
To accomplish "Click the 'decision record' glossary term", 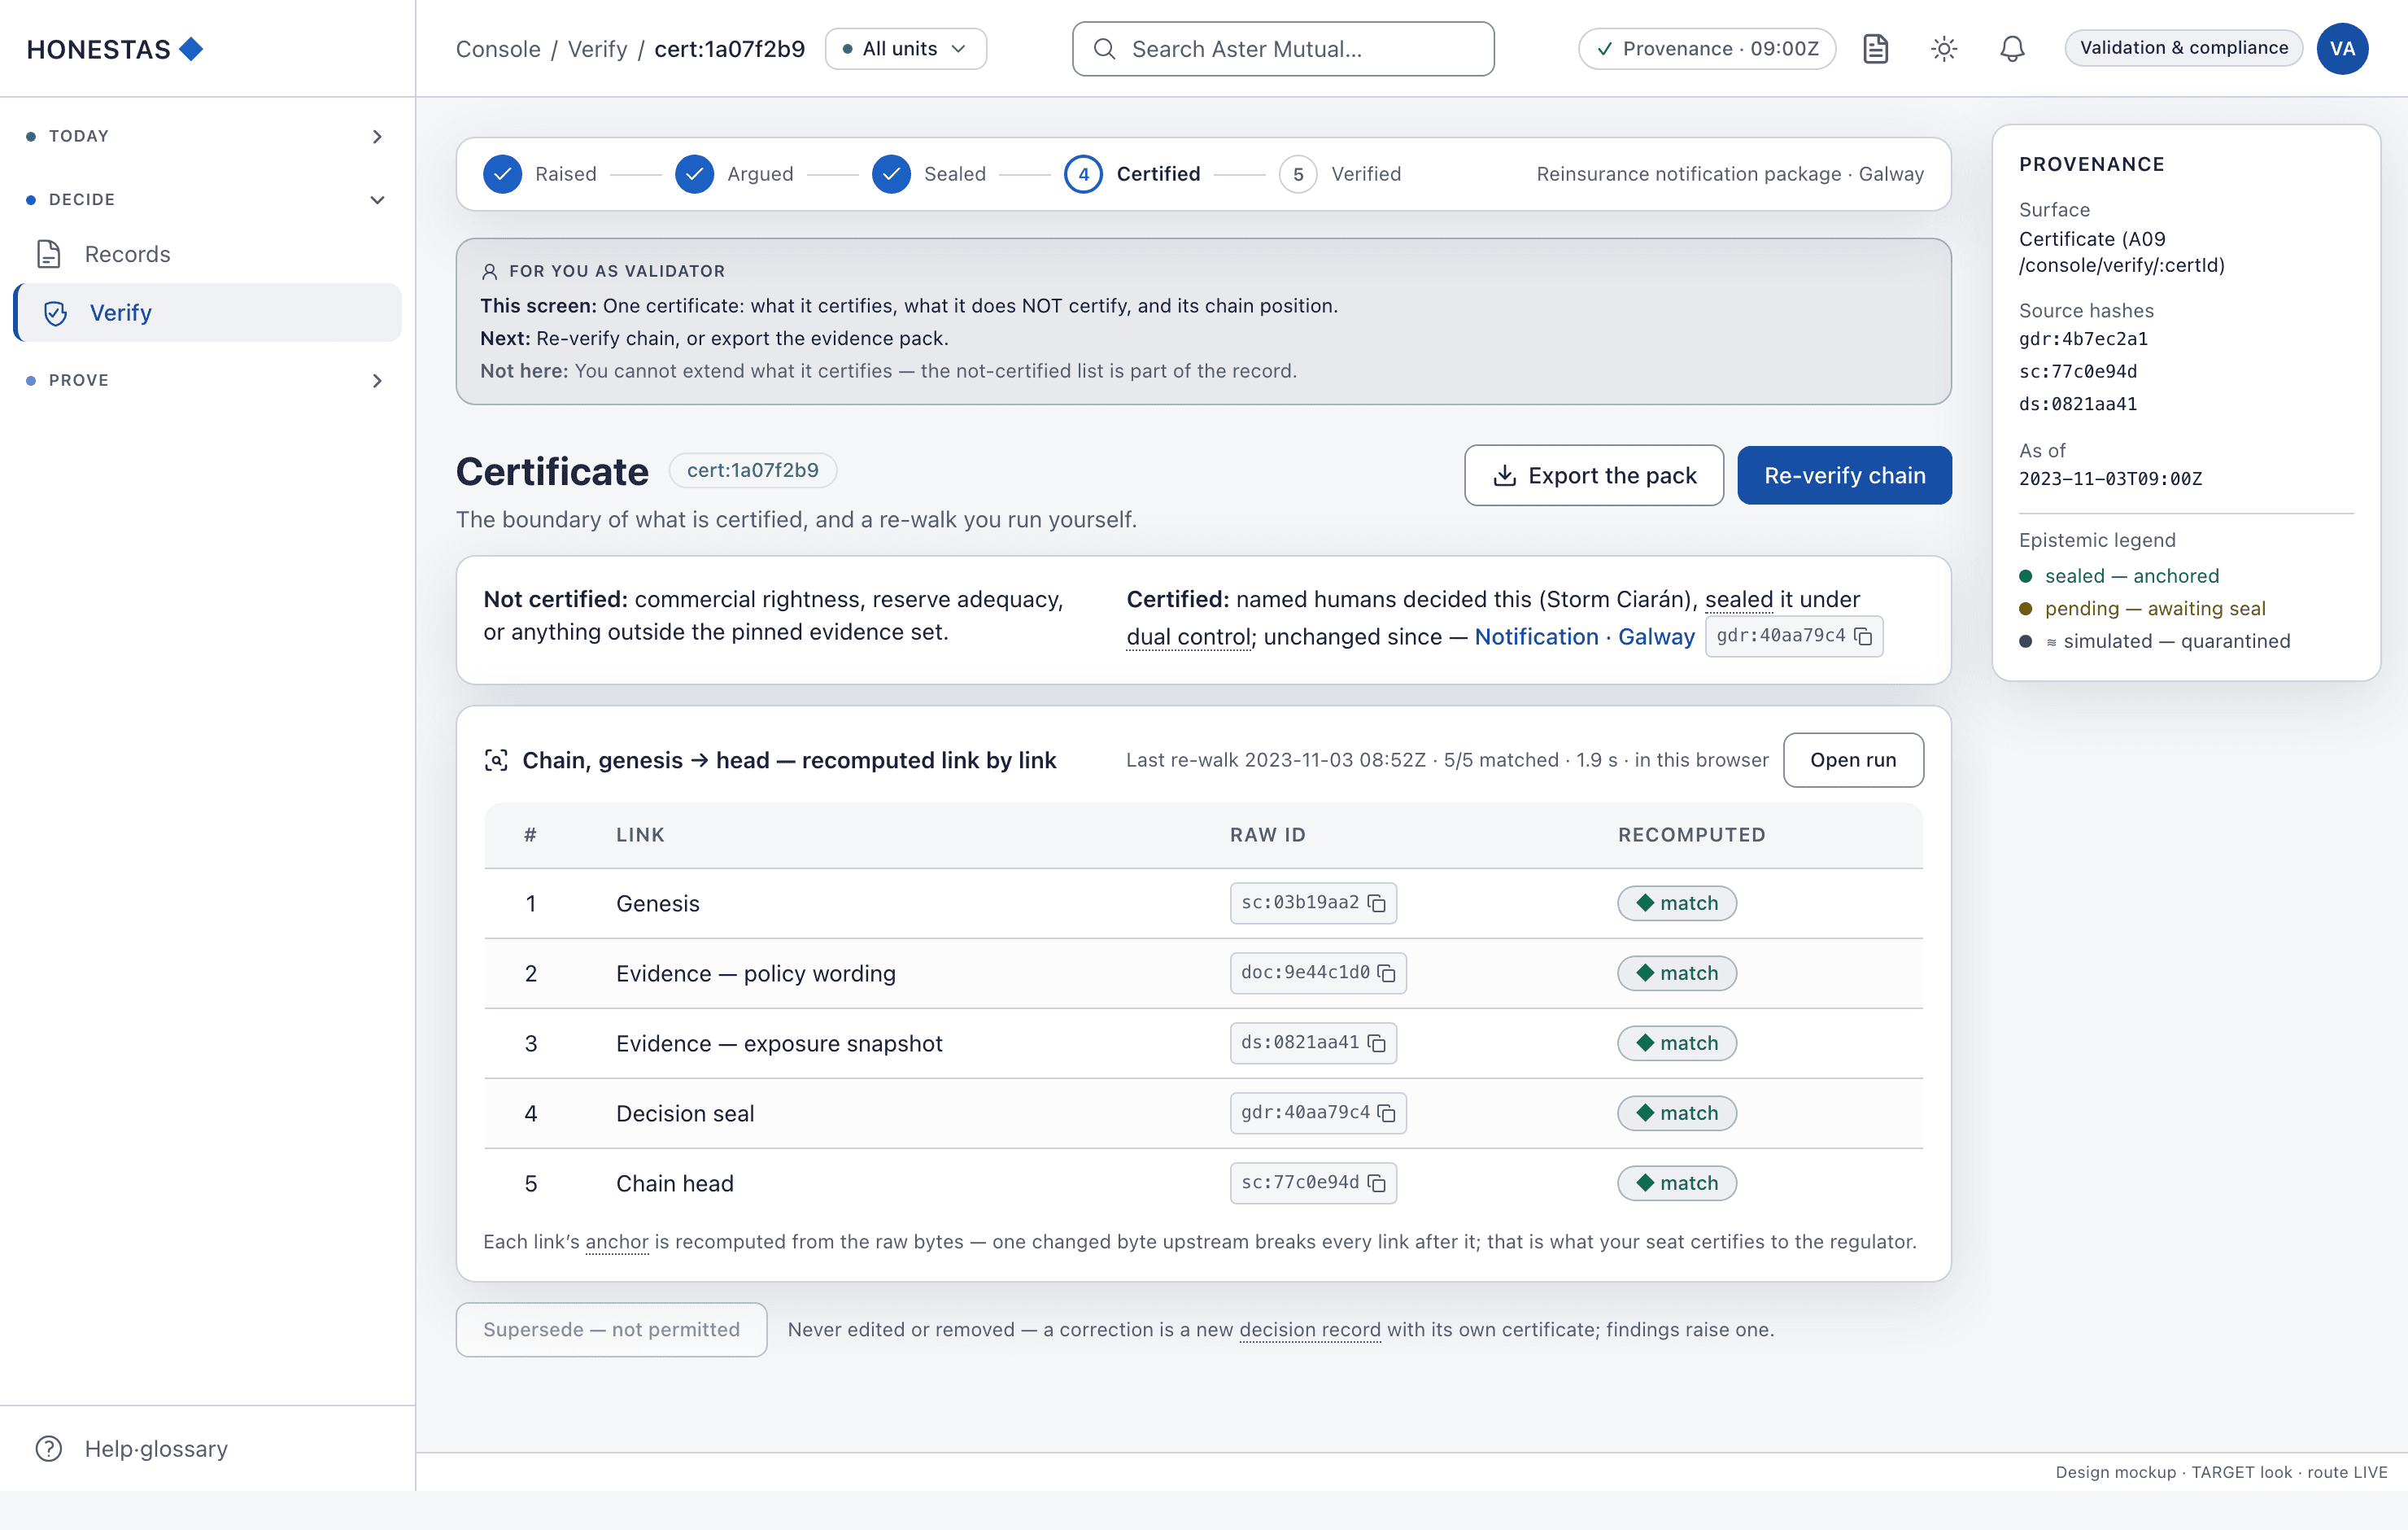I will [1310, 1329].
